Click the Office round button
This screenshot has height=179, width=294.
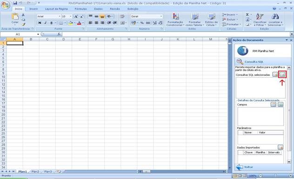[x=6, y=5]
